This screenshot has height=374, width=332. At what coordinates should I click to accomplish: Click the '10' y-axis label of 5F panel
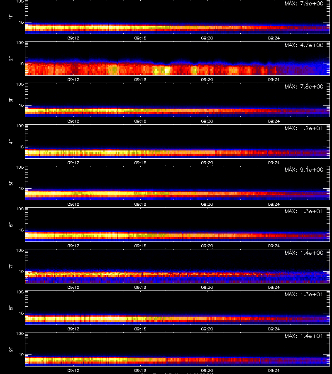22,189
